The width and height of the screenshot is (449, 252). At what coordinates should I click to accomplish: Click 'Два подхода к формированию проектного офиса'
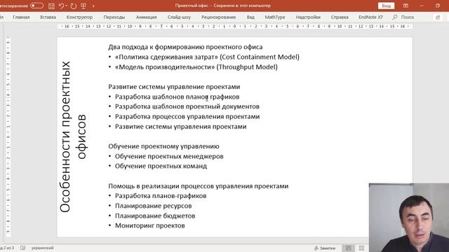(185, 47)
